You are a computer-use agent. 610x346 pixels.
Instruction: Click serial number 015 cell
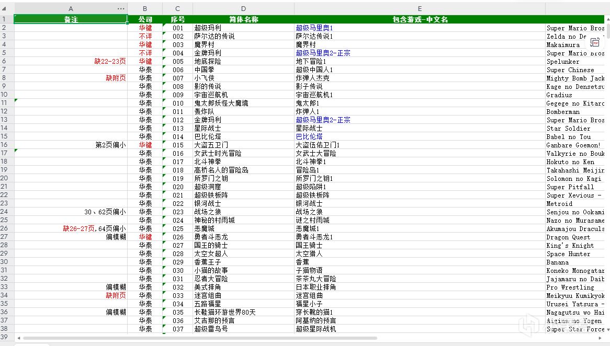click(x=178, y=145)
